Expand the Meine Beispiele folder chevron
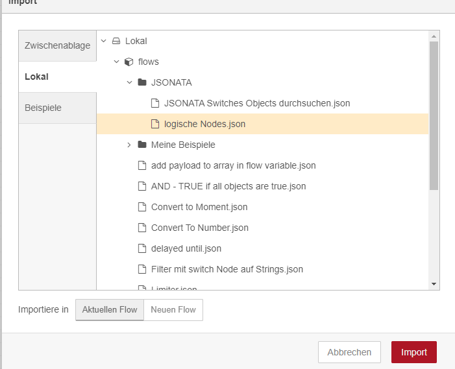This screenshot has height=369, width=455. click(129, 145)
